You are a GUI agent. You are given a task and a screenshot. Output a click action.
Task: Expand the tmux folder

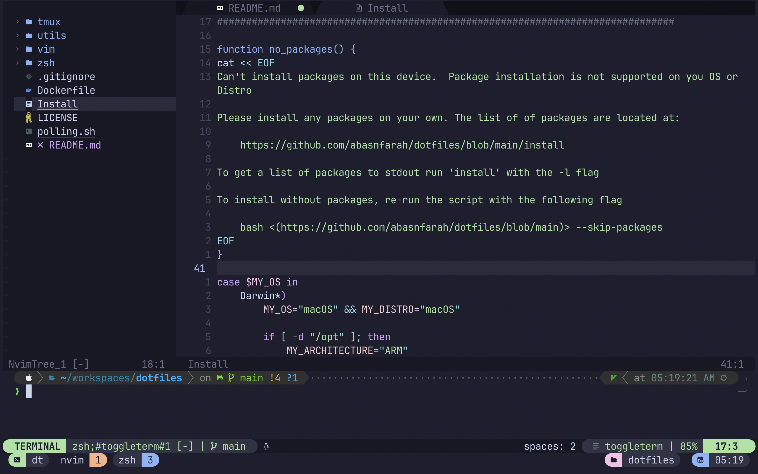18,22
